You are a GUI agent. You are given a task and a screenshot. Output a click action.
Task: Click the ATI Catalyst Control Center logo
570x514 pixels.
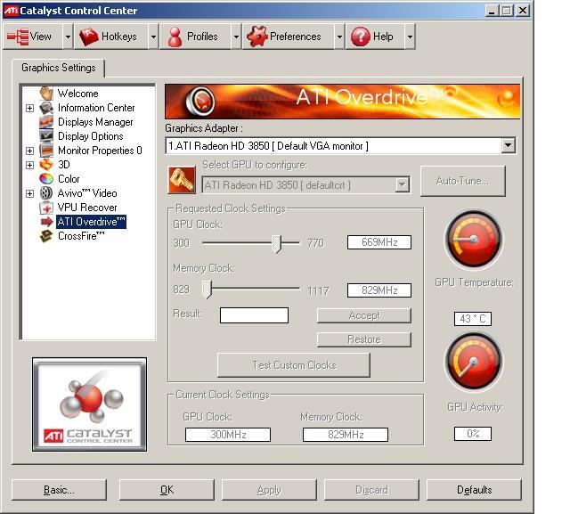(x=89, y=404)
